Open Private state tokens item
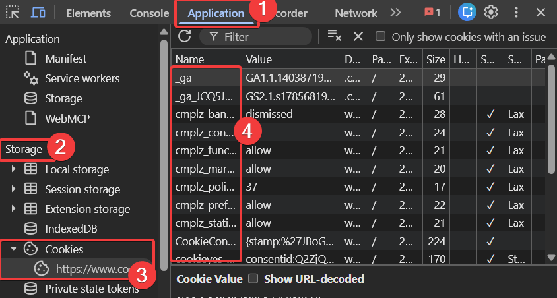557x298 pixels. pos(92,289)
